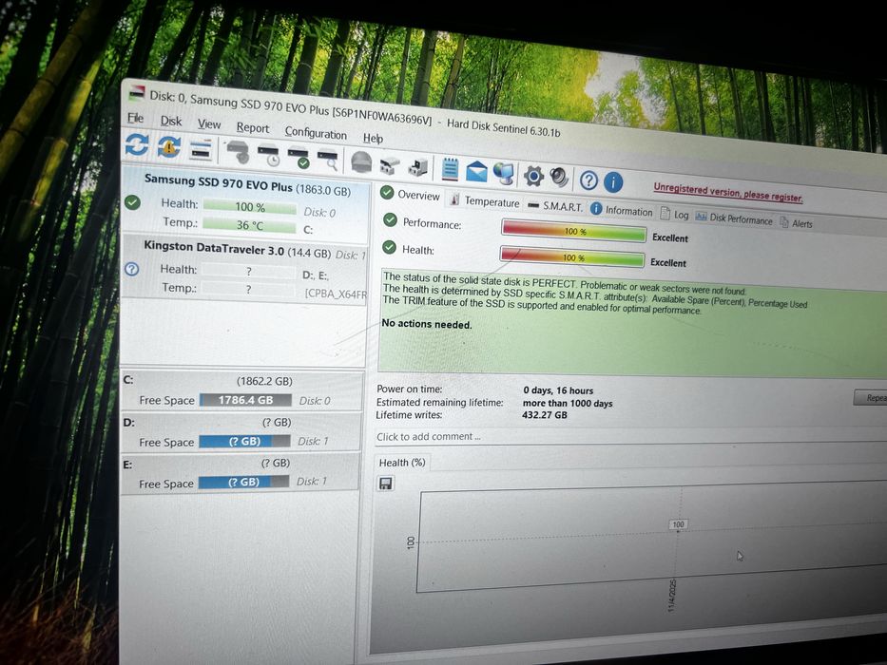Click the speaker sound toolbar icon
Screen dimensions: 887x665
pos(559,178)
